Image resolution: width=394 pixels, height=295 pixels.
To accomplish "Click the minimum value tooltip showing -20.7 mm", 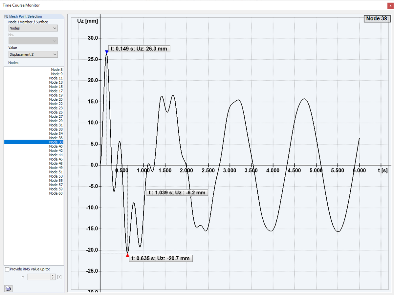I will (x=161, y=258).
